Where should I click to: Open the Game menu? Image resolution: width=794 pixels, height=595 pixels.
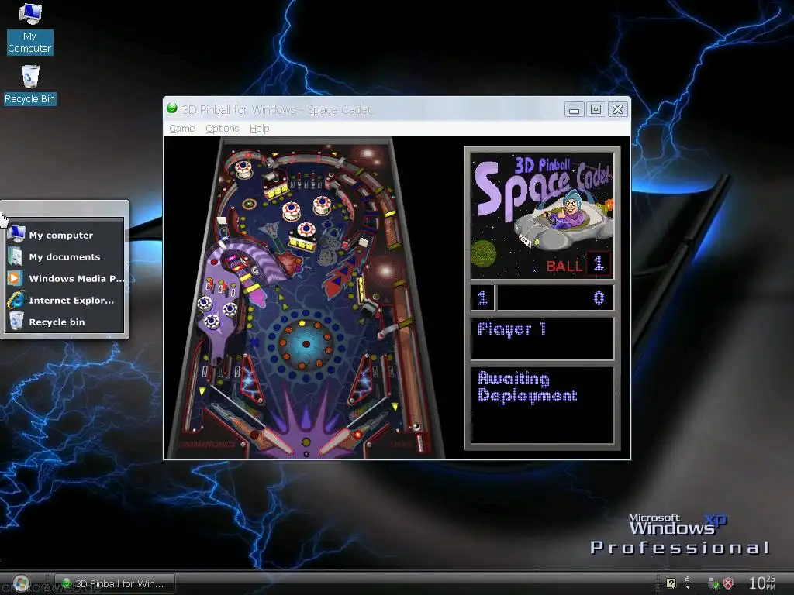point(181,129)
